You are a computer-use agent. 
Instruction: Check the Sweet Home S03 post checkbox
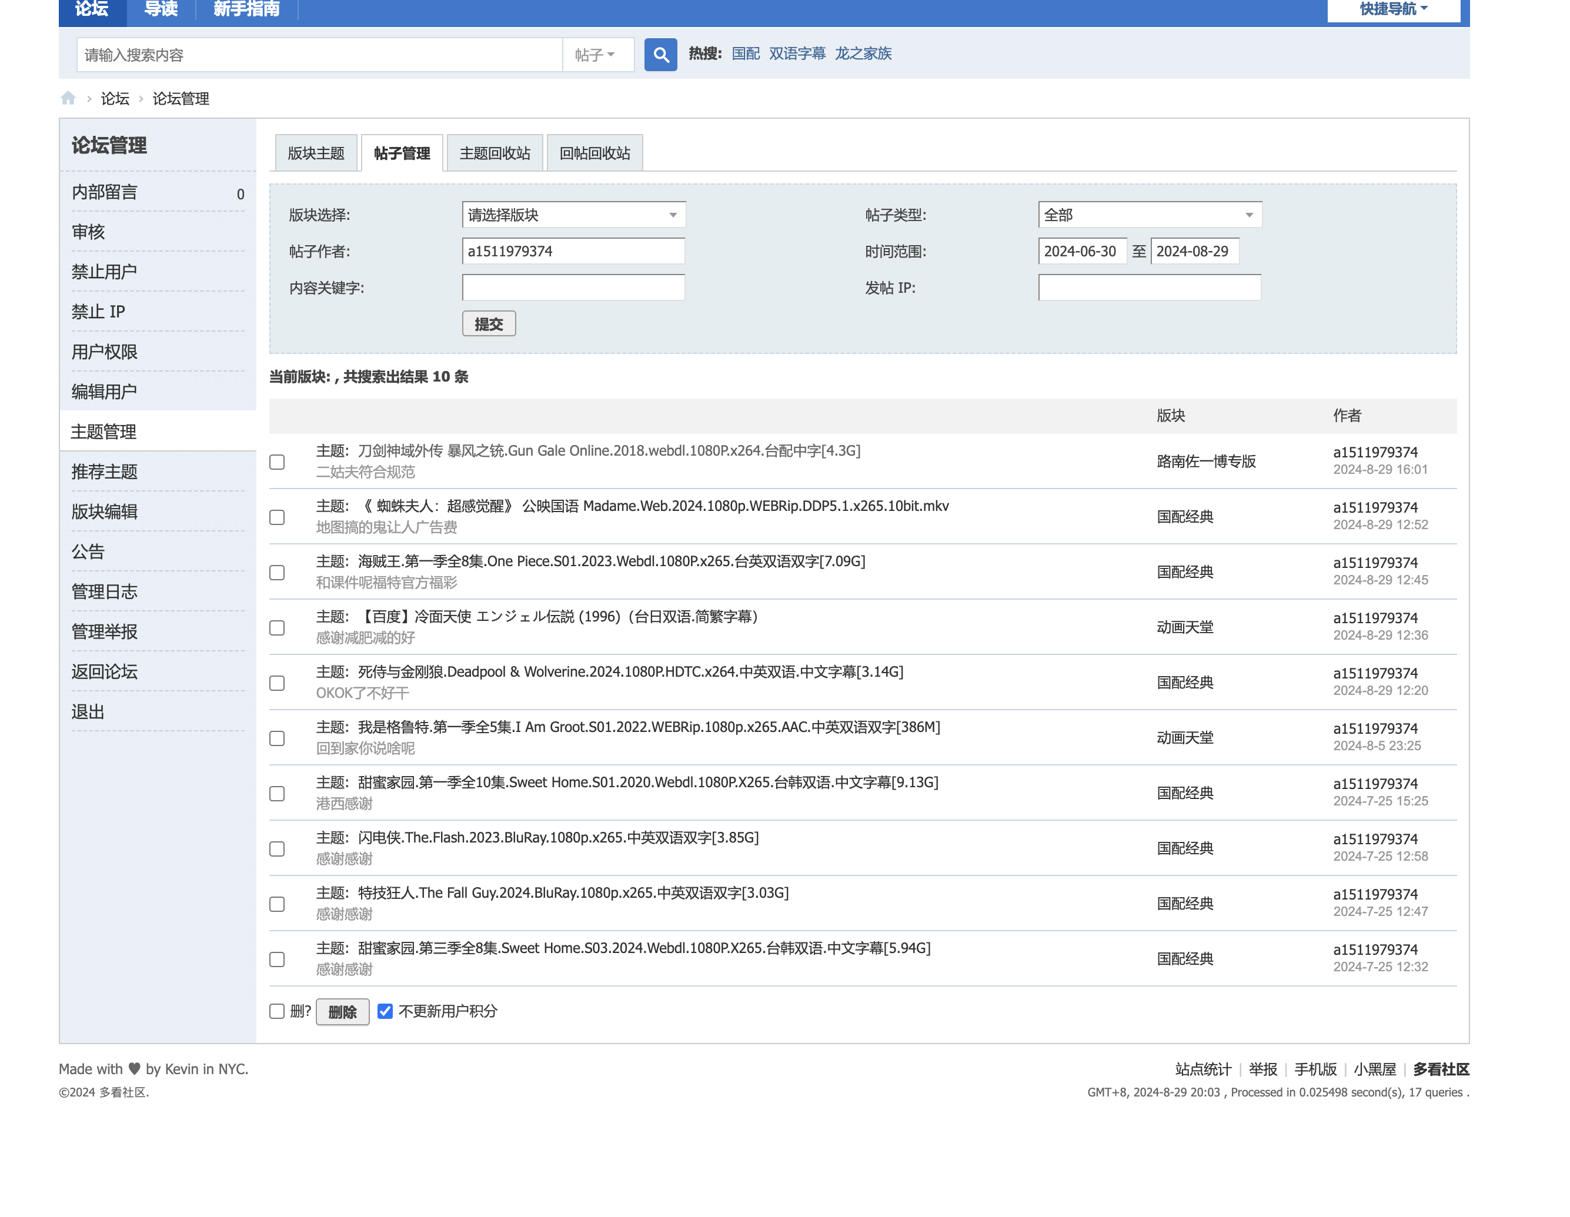(277, 959)
